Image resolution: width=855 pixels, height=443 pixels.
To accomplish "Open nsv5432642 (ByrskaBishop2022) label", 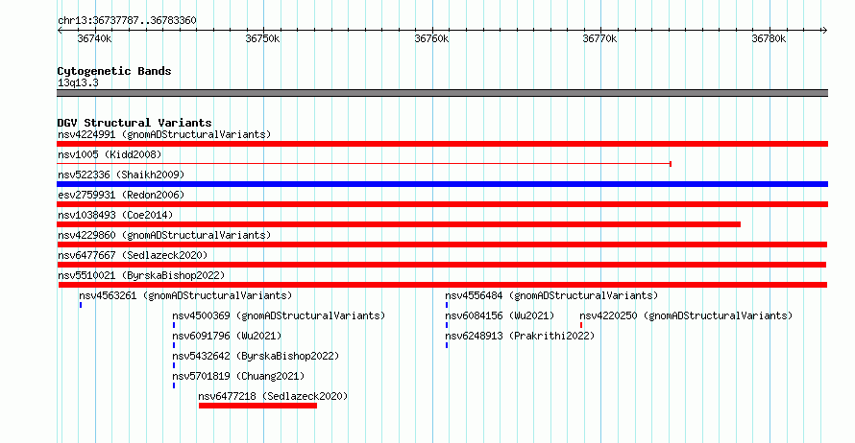I will (256, 356).
